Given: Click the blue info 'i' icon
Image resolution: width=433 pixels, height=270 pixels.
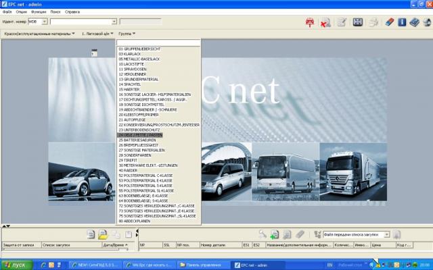Looking at the screenshot, I should [402, 22].
